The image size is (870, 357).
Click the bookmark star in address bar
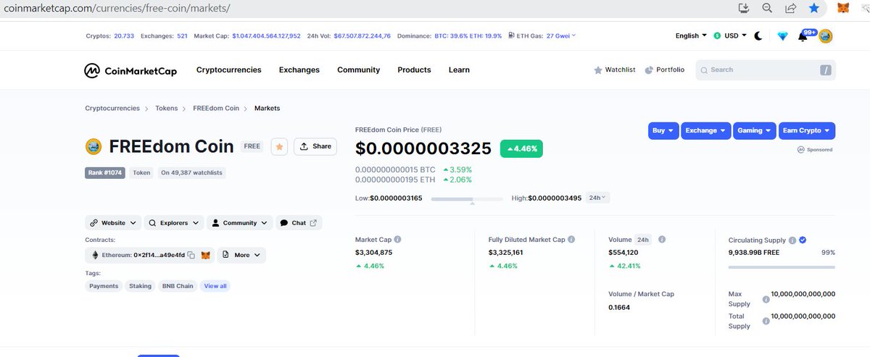click(x=814, y=8)
